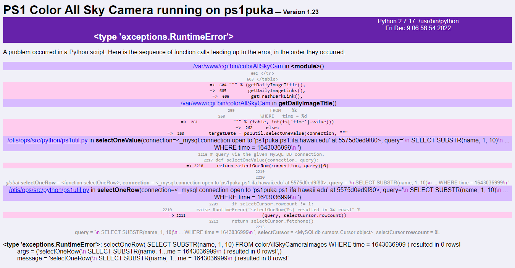Open colorAllSkyCam link in getDailyImageTitle frame
515x268 pixels.
point(226,103)
